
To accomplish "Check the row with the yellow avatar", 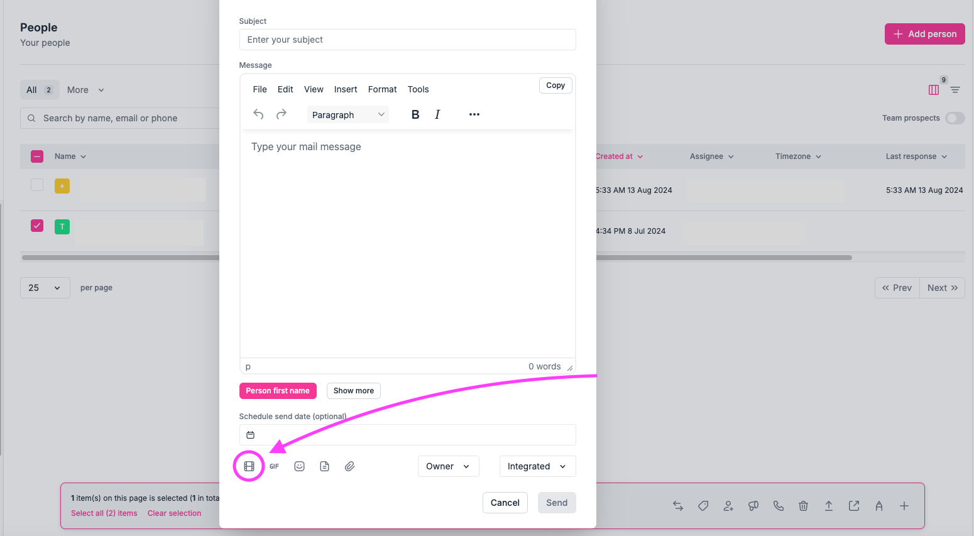I will point(37,185).
